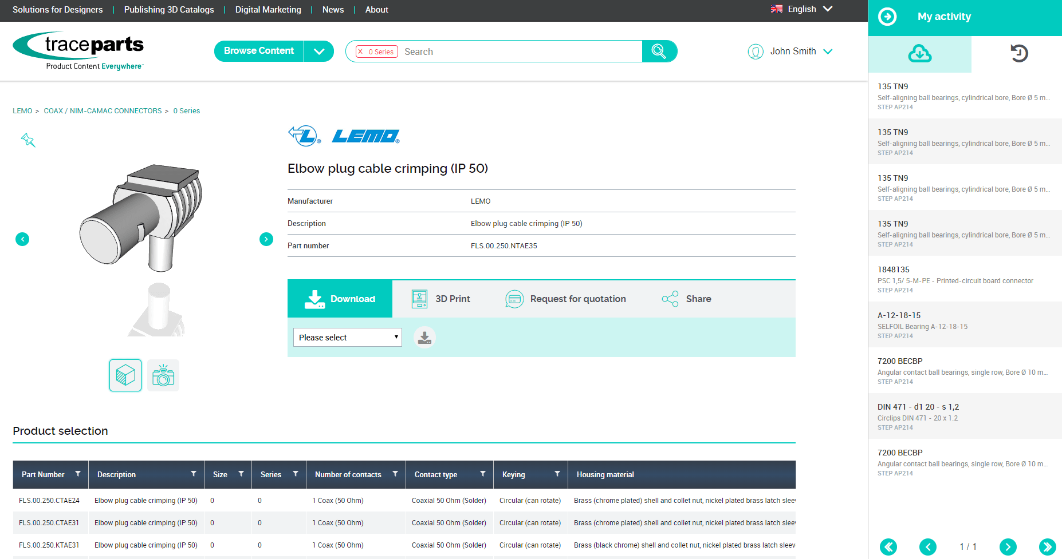The height and width of the screenshot is (559, 1062).
Task: Switch to camera snapshot view
Action: (x=163, y=375)
